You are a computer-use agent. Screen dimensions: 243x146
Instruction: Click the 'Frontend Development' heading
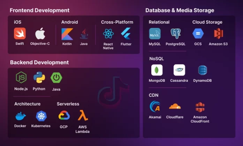pos(39,10)
